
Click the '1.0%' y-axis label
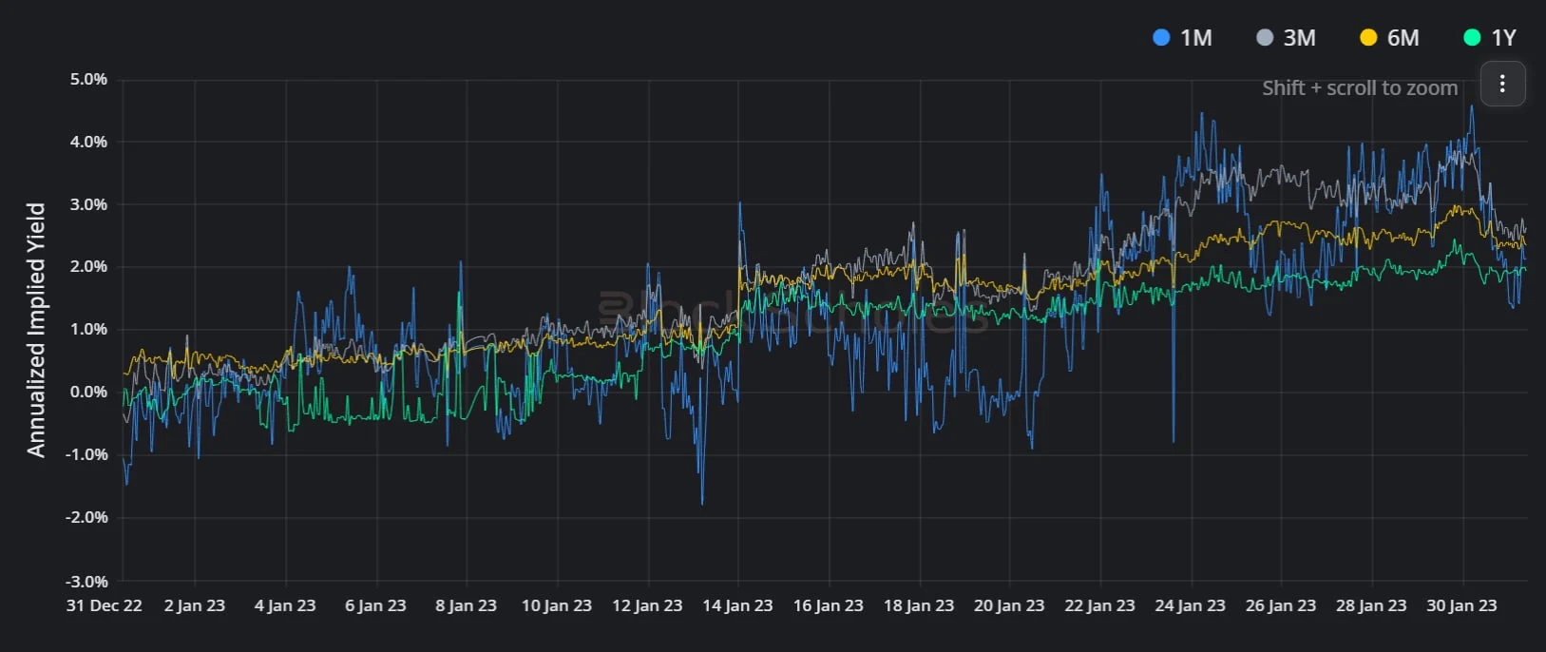point(88,329)
